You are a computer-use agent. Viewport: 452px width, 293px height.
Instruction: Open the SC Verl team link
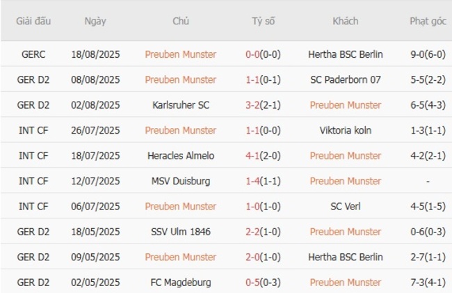point(346,207)
